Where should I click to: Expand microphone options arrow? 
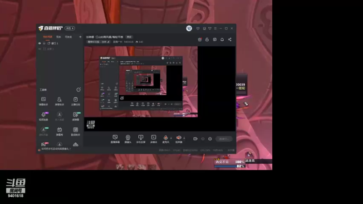tap(171, 138)
